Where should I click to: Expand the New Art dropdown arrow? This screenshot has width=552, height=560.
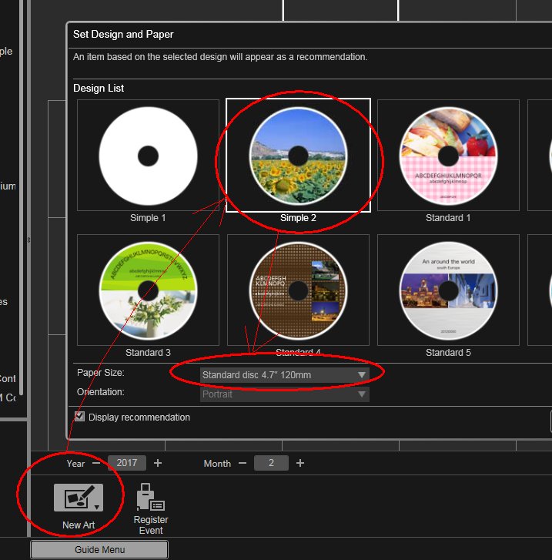click(x=96, y=507)
